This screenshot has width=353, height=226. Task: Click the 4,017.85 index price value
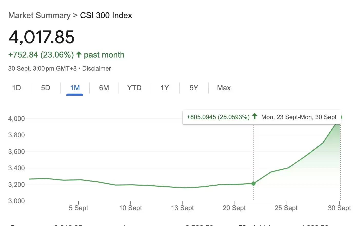click(x=42, y=37)
